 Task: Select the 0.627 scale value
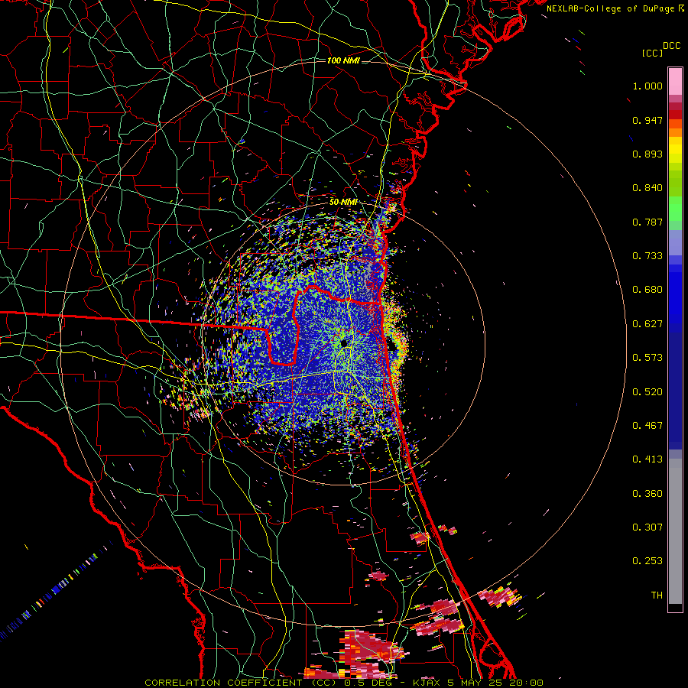647,324
